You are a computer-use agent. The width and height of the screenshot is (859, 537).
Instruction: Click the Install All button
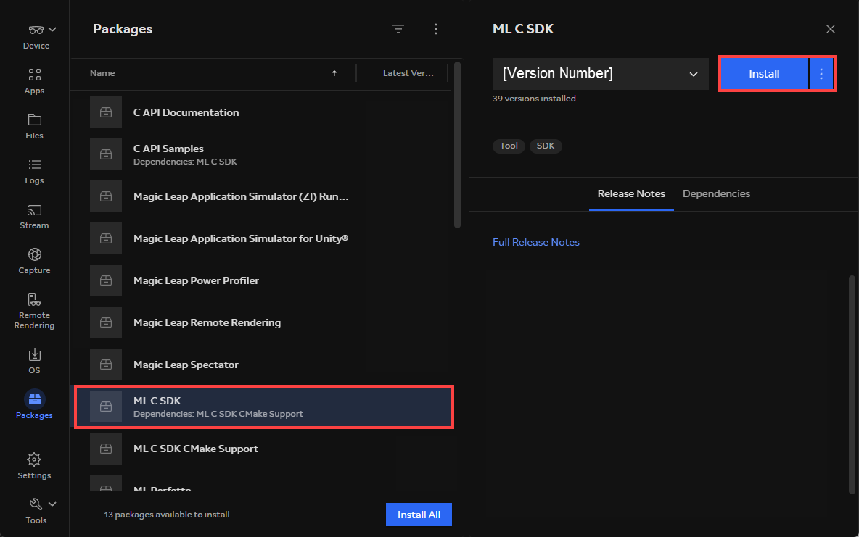click(419, 515)
